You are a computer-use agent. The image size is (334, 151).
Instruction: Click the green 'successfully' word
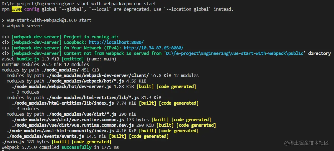pos(76,147)
